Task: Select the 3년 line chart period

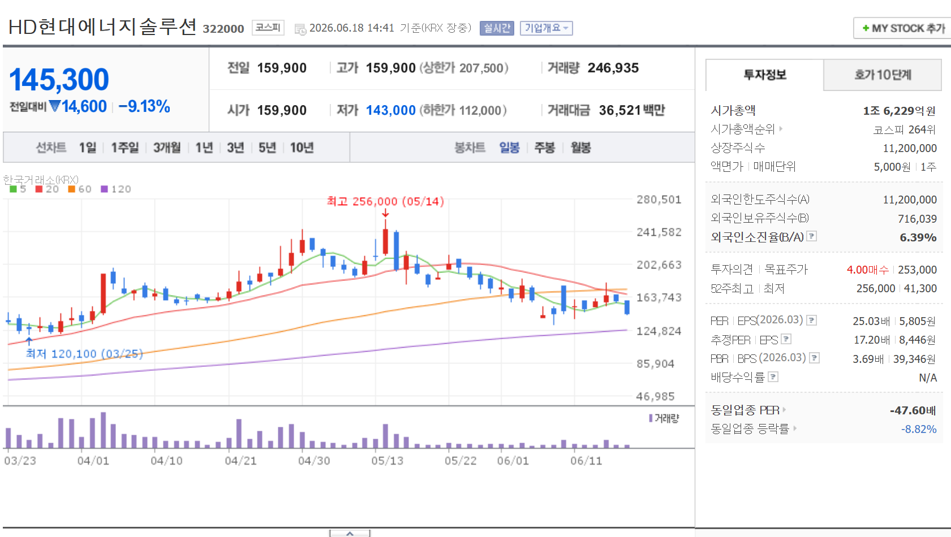Action: click(x=235, y=148)
